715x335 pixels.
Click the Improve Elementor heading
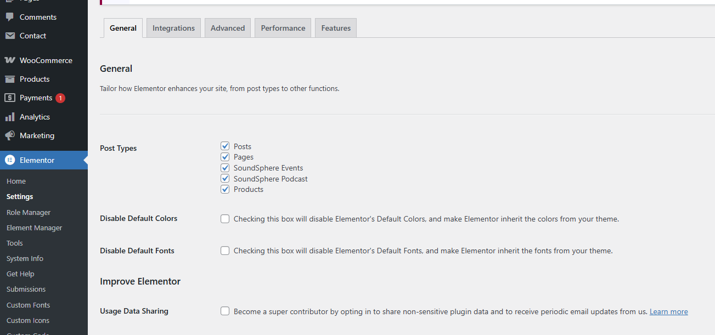click(140, 281)
